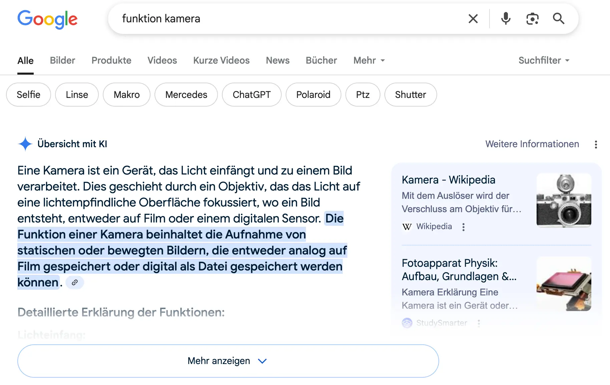Click the snippet 'Mit dem Auslöser wird der'
This screenshot has width=610, height=385.
pyautogui.click(x=455, y=195)
